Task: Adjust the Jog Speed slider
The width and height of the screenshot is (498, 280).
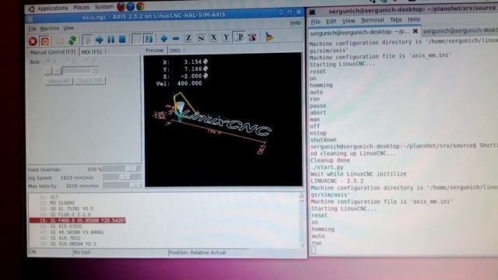Action: 122,177
